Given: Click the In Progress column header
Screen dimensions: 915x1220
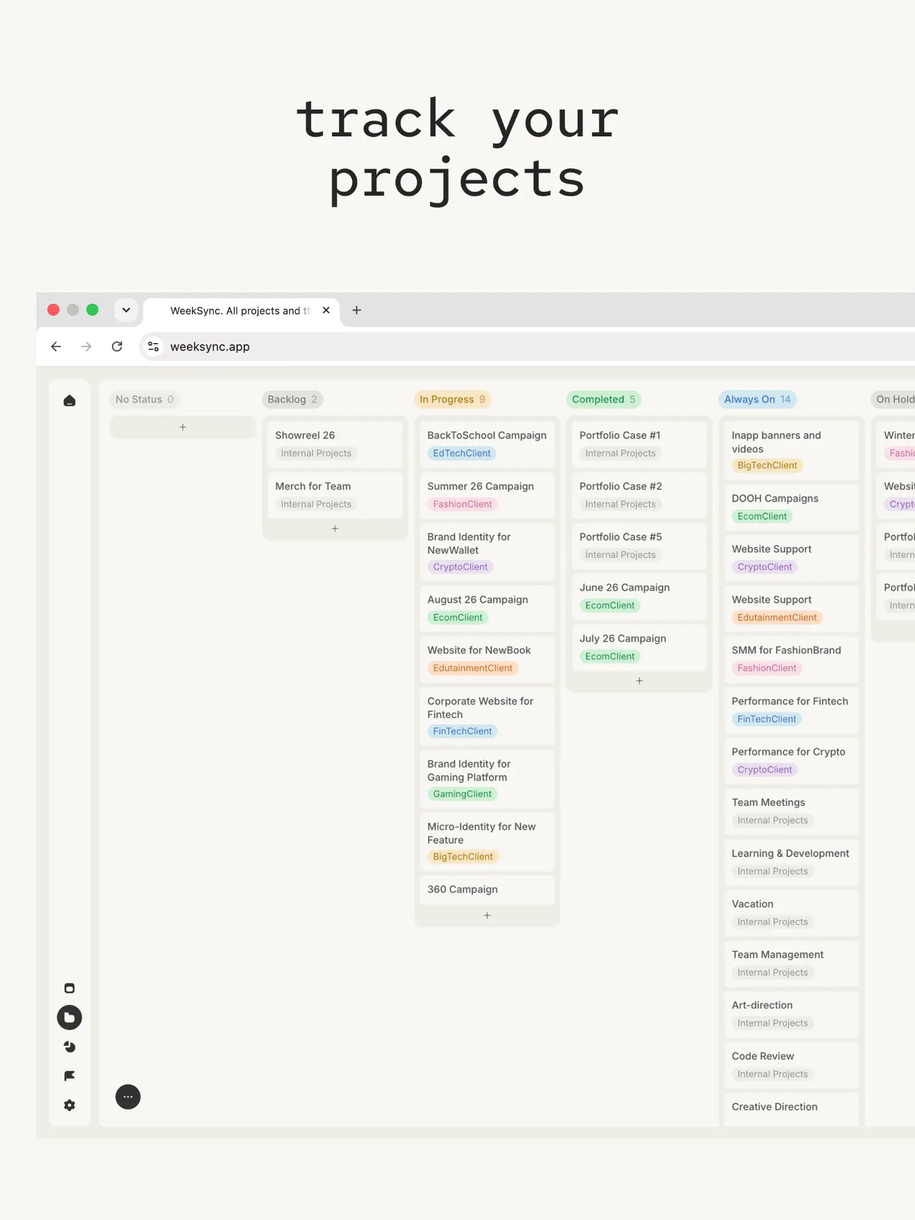Looking at the screenshot, I should pyautogui.click(x=452, y=400).
